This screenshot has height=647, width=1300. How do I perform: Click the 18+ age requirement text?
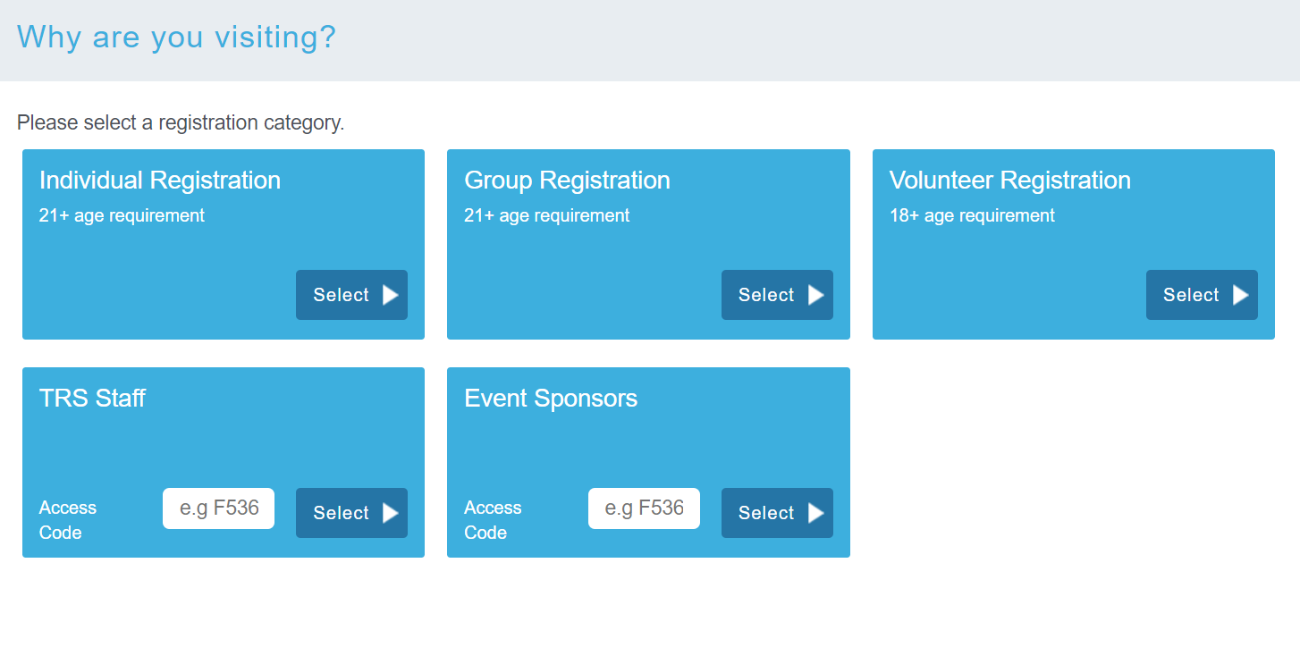(x=972, y=215)
